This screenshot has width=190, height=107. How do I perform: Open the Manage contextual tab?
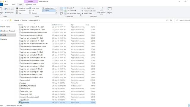point(31,1)
